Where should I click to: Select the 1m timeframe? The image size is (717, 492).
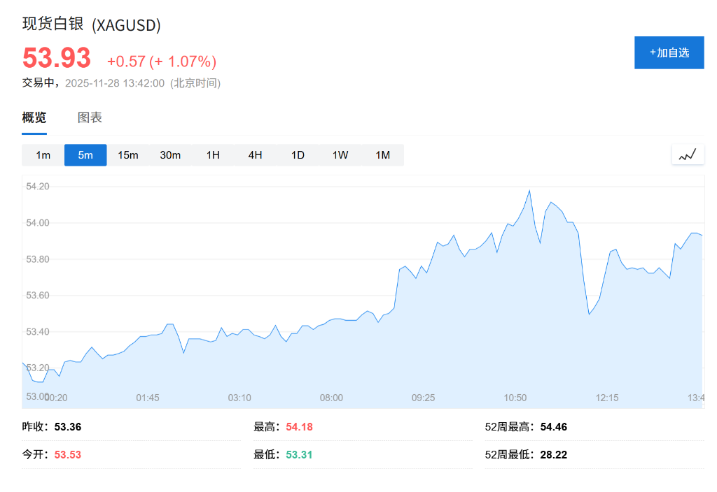[x=43, y=155]
